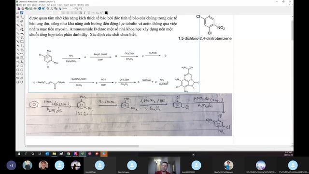Select the Cyclopropane ring tool

pos(18,66)
